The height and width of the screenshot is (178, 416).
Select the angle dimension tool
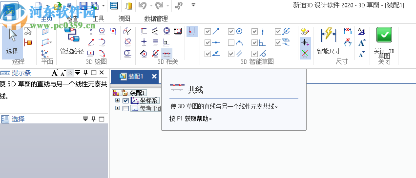point(348,42)
